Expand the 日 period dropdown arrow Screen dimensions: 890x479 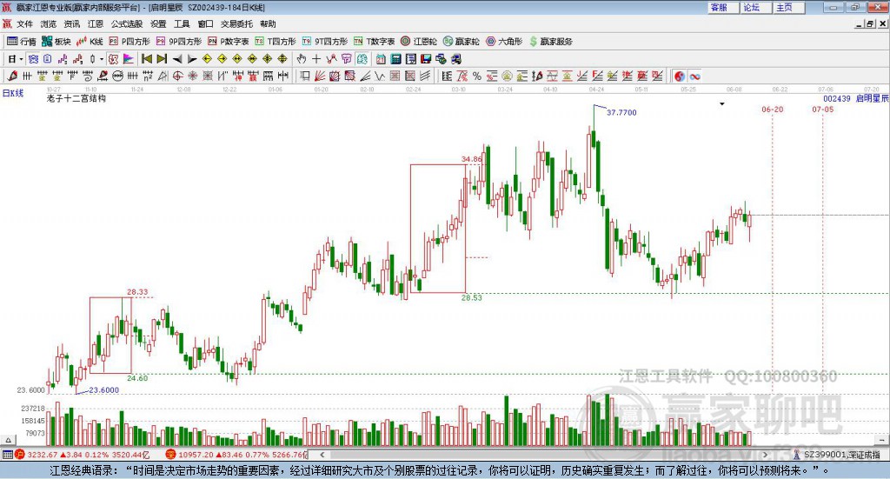pyautogui.click(x=21, y=59)
